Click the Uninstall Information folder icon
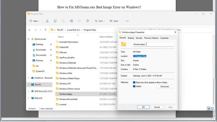 pos(57,42)
